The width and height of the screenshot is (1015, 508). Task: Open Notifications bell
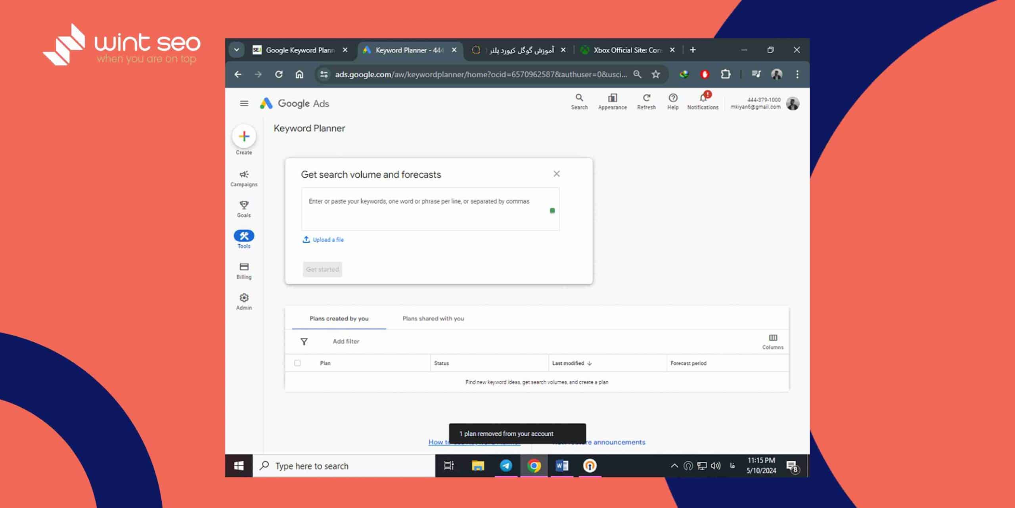(703, 102)
